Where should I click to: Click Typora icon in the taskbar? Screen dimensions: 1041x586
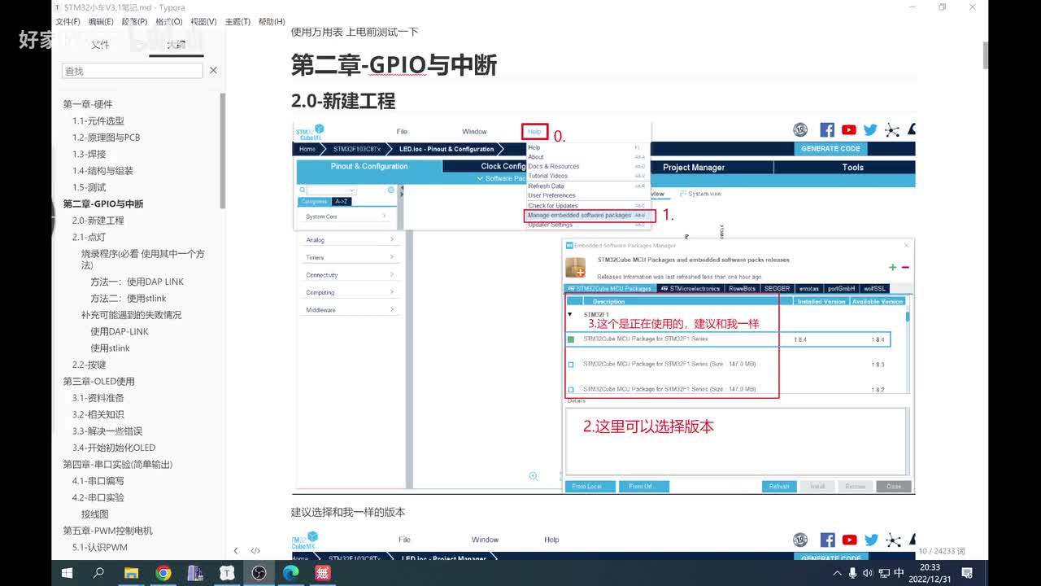point(227,573)
